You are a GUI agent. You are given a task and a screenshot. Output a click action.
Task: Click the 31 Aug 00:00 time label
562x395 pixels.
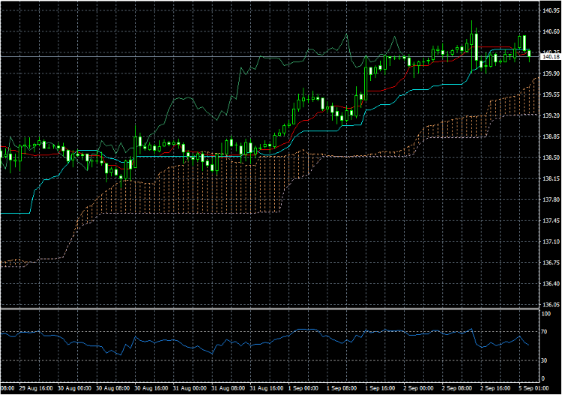click(x=190, y=388)
